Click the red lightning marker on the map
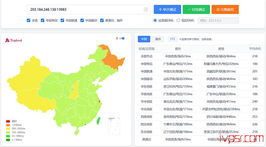 (x=99, y=101)
